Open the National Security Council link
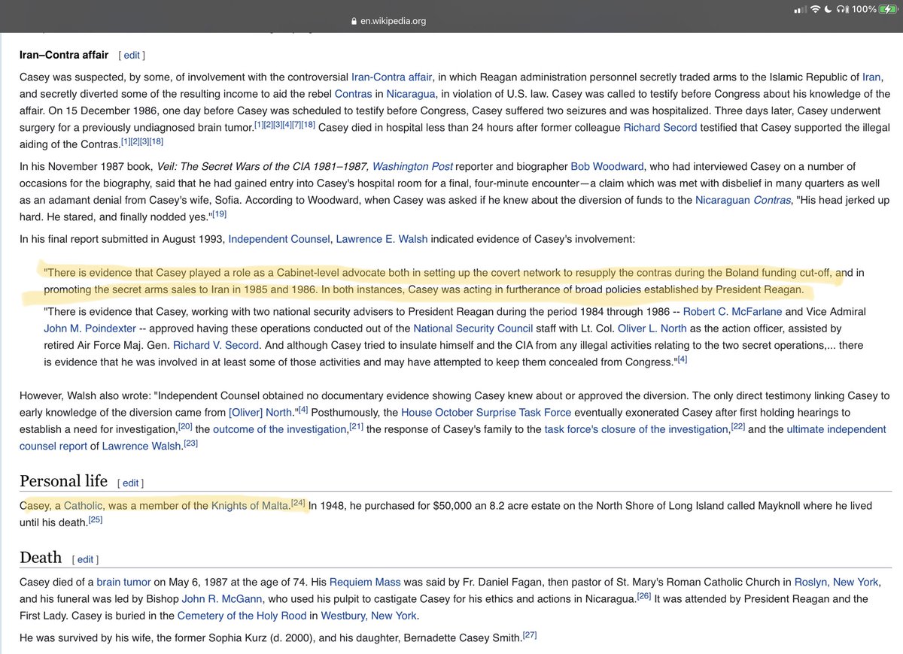903x654 pixels. click(472, 329)
